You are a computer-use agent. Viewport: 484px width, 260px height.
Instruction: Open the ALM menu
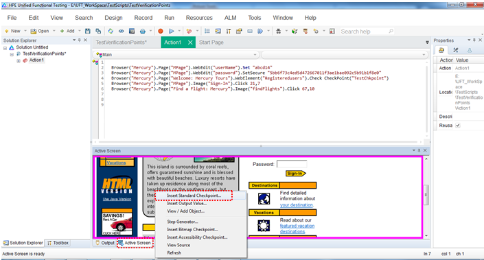point(230,18)
